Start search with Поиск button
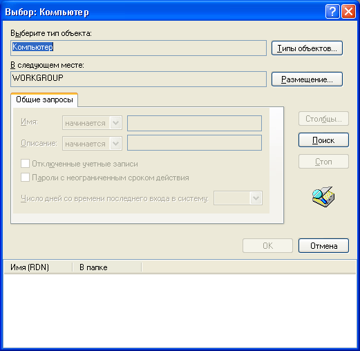The height and width of the screenshot is (351, 360). (x=323, y=140)
